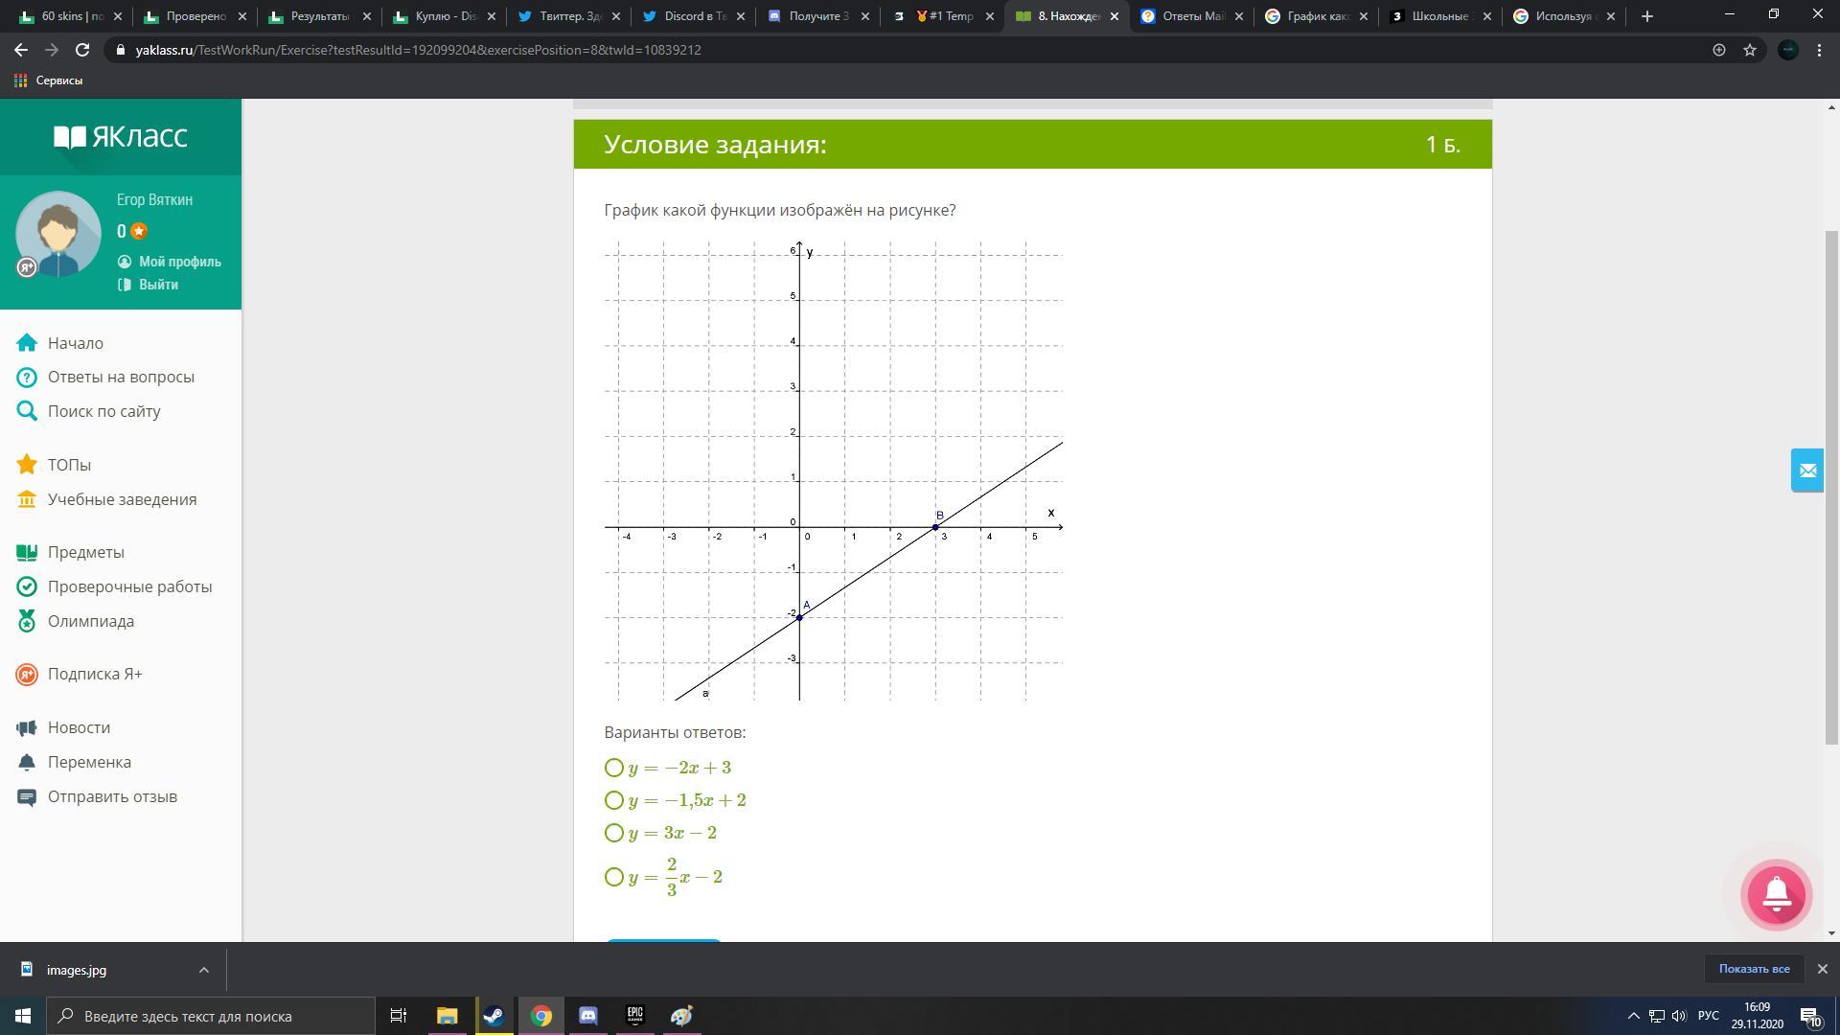
Task: Show hidden system tray icons
Action: click(x=1634, y=1016)
